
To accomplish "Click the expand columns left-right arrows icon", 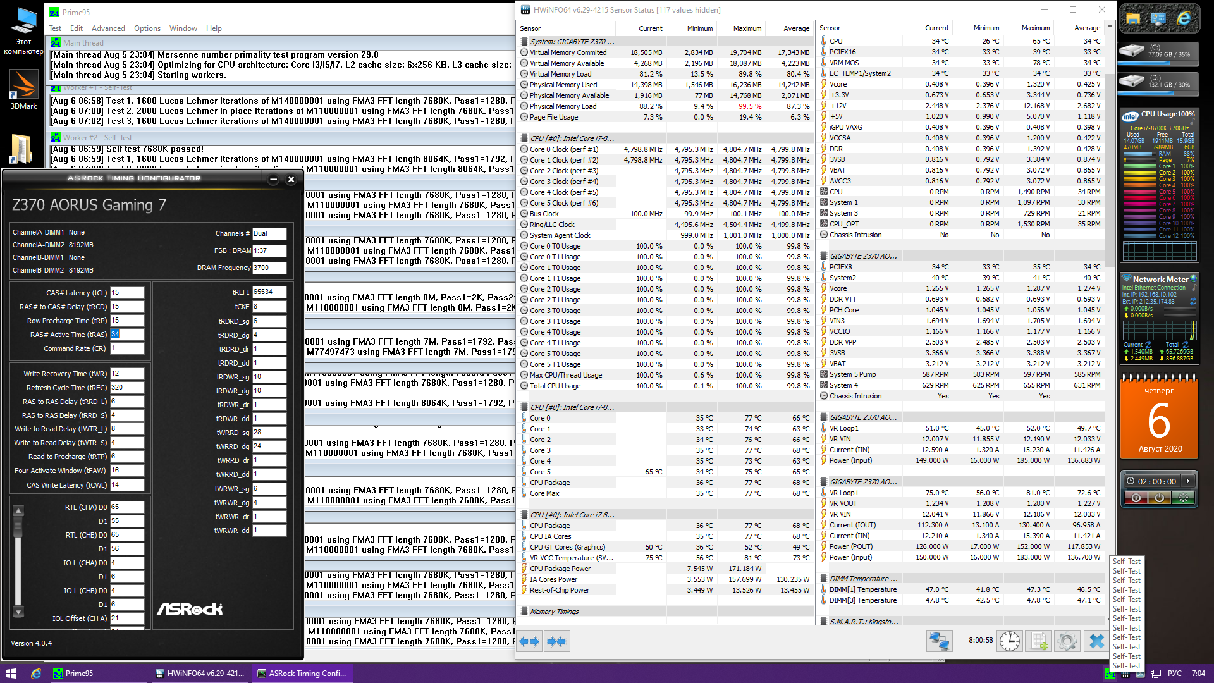I will tap(529, 641).
